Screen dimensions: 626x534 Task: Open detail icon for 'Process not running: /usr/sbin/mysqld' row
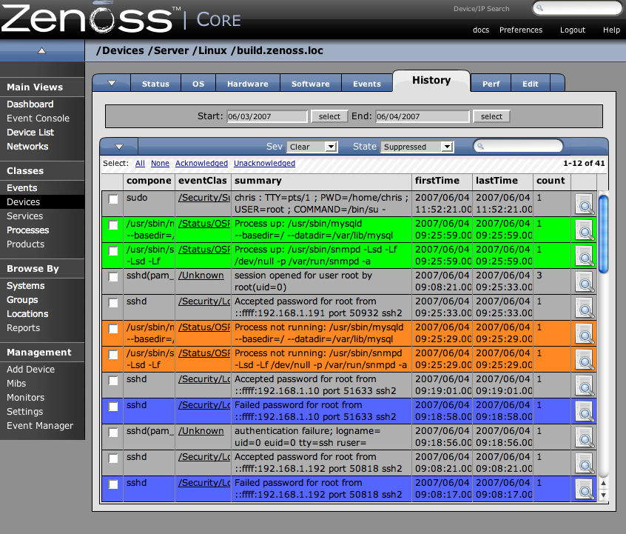(x=585, y=334)
